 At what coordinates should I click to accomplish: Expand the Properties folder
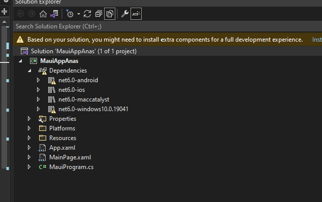tap(29, 119)
